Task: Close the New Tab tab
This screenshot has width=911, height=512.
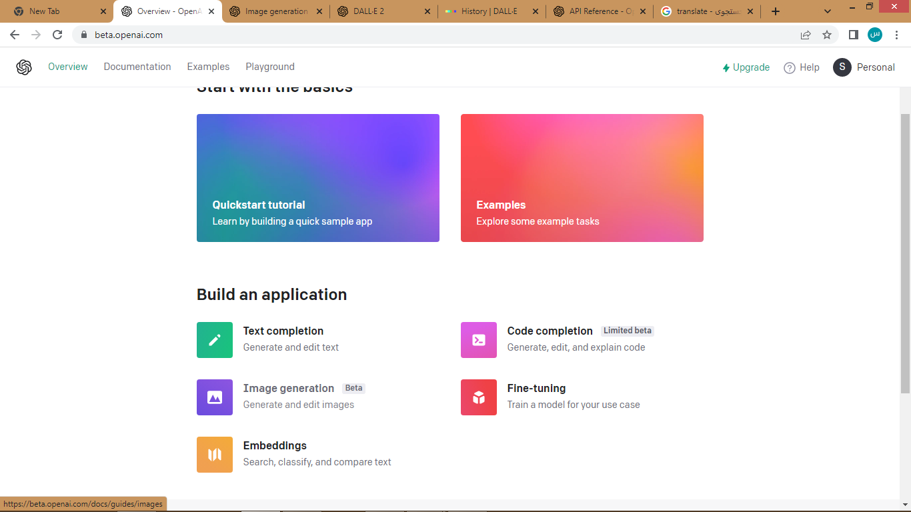Action: click(x=103, y=11)
